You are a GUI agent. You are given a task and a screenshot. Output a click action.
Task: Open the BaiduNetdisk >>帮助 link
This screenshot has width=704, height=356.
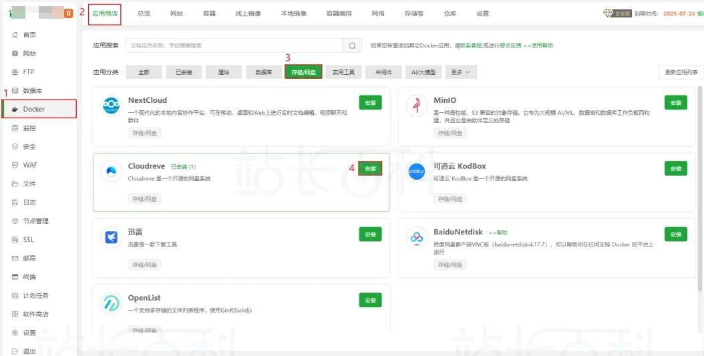(498, 232)
